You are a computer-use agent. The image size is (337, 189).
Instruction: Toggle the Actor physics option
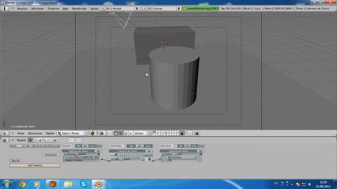[28, 146]
